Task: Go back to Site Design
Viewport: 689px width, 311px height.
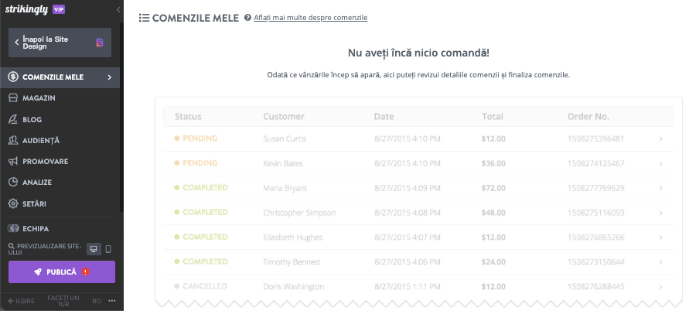Action: tap(60, 43)
